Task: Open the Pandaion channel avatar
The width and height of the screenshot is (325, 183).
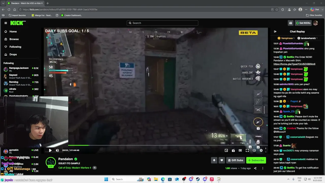Action: pyautogui.click(x=51, y=163)
